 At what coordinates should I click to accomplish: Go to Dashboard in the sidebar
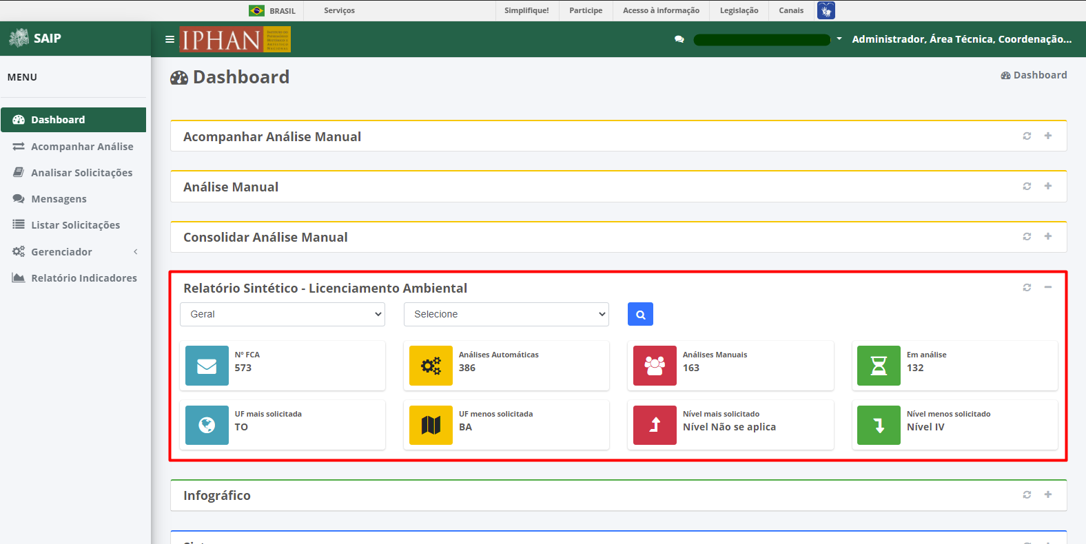point(73,120)
